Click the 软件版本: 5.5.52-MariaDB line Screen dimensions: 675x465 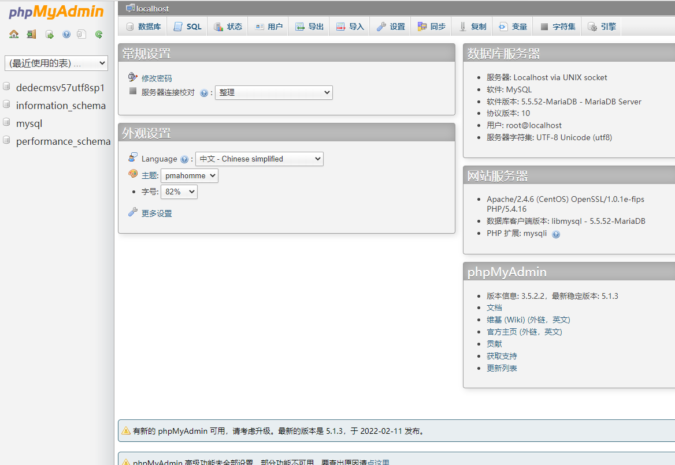point(564,102)
